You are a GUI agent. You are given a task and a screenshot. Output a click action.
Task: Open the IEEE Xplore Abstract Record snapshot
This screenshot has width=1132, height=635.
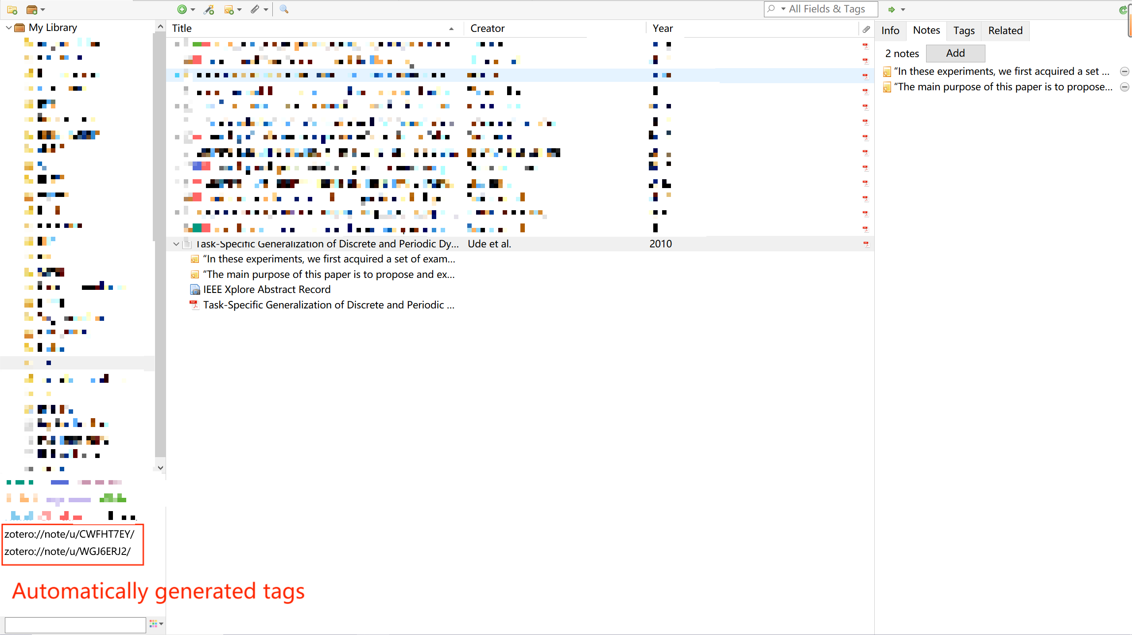click(x=266, y=289)
